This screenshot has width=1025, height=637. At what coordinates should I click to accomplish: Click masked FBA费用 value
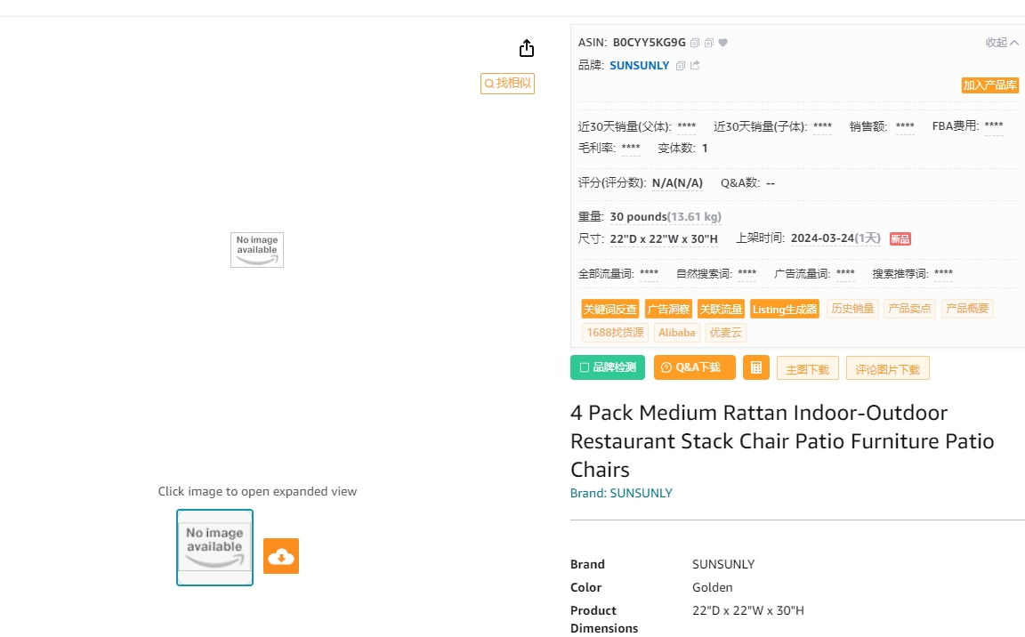click(994, 126)
